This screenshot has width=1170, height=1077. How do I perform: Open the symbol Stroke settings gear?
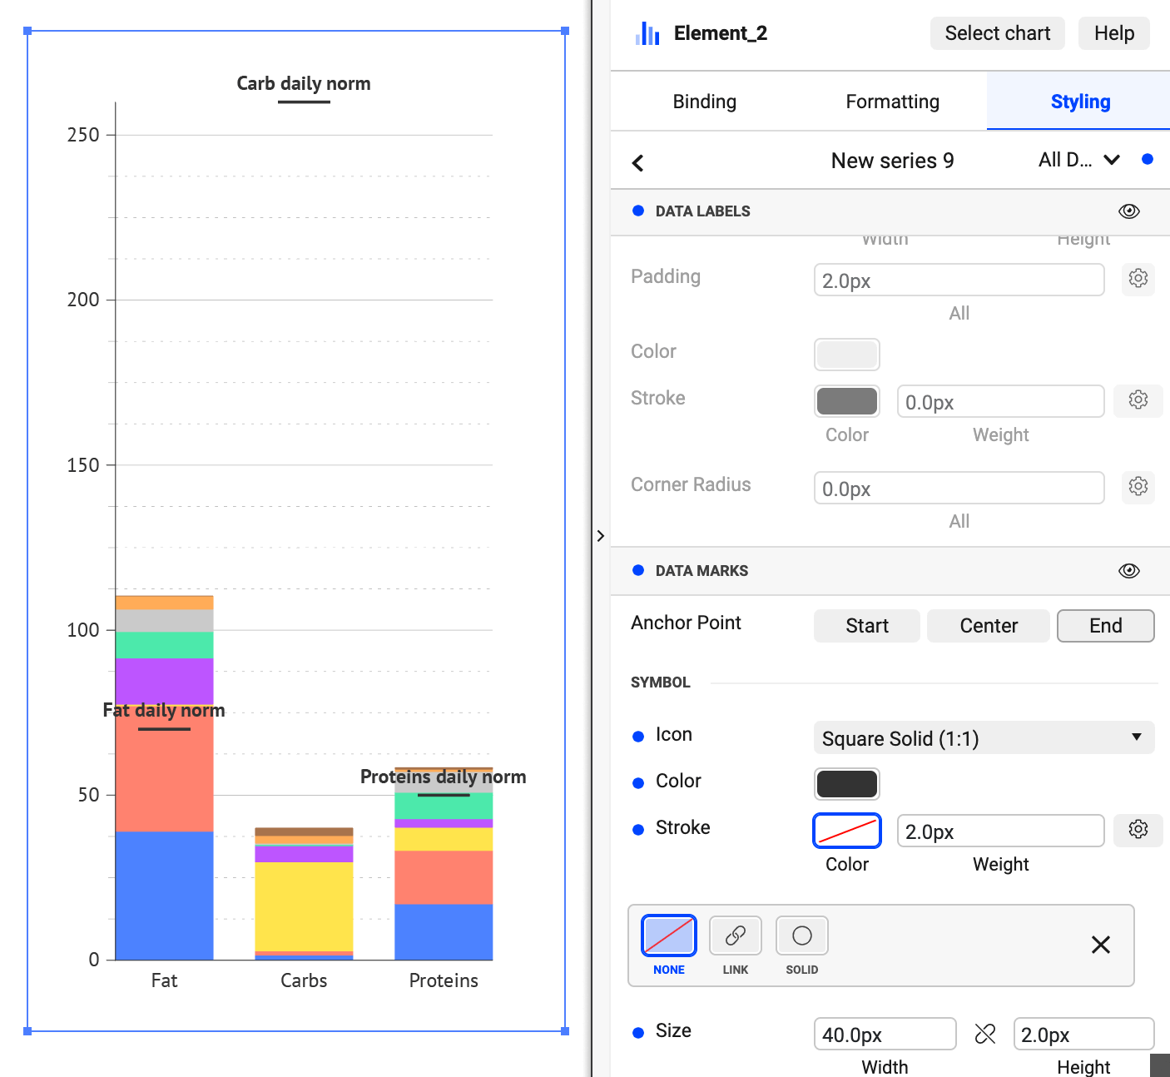point(1138,830)
